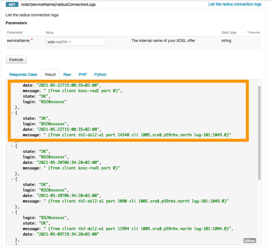Open the Response Class tab

(x=23, y=74)
